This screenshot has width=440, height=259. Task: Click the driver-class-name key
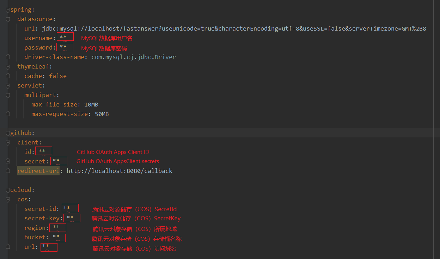[54, 57]
